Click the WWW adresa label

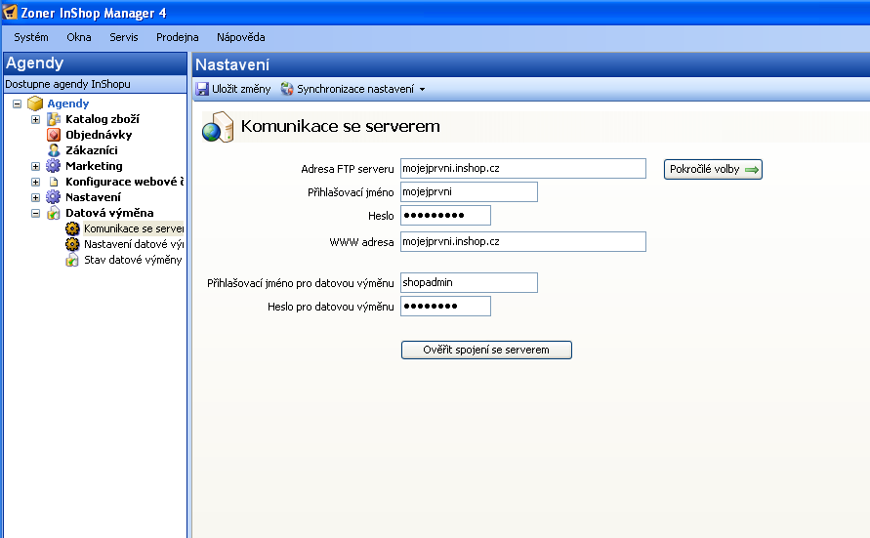(361, 242)
